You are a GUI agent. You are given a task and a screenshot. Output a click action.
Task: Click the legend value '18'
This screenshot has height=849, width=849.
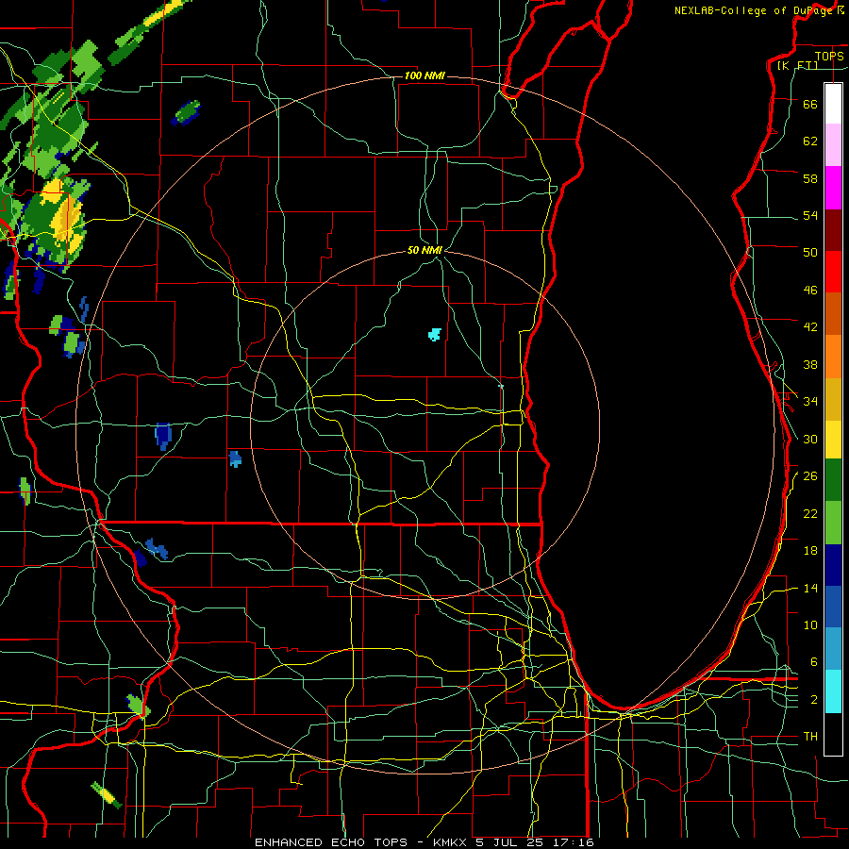[x=810, y=551]
